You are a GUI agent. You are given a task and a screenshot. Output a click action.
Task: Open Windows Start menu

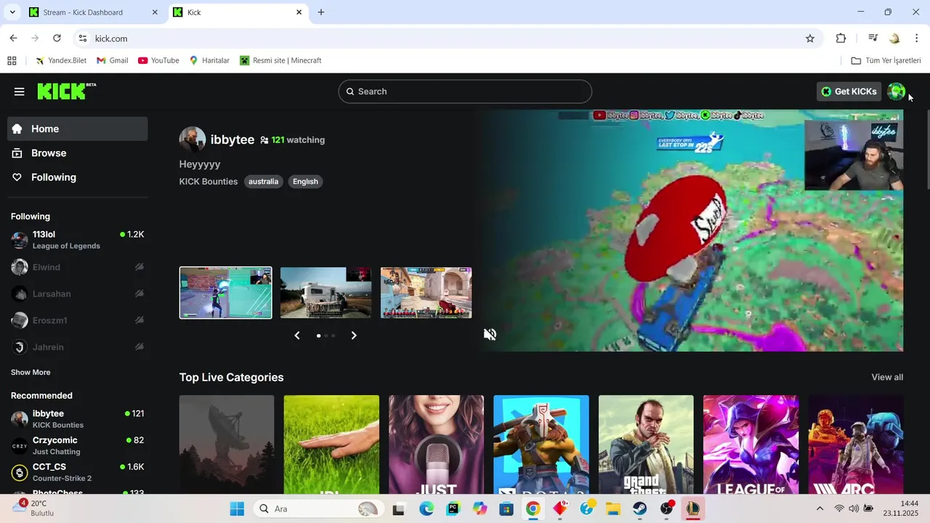pos(237,508)
